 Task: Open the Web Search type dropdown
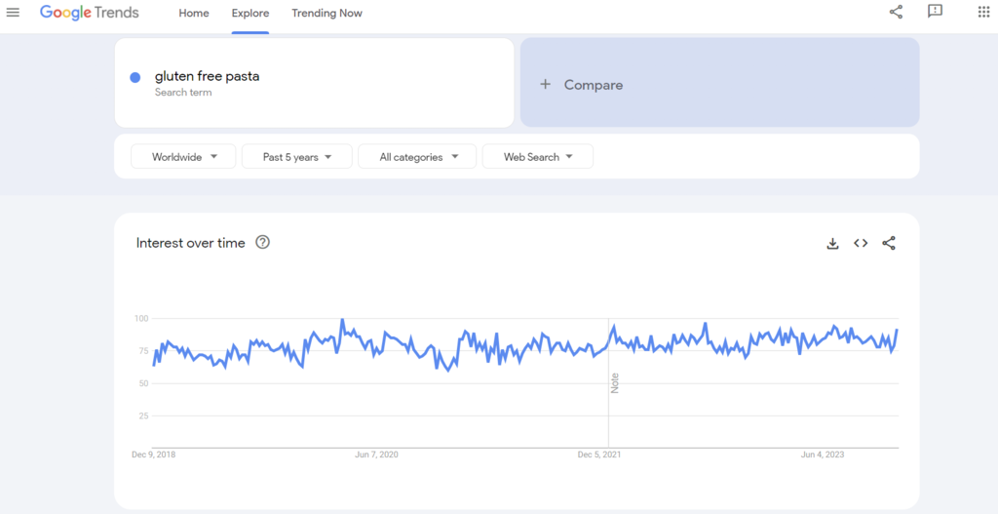pos(537,157)
